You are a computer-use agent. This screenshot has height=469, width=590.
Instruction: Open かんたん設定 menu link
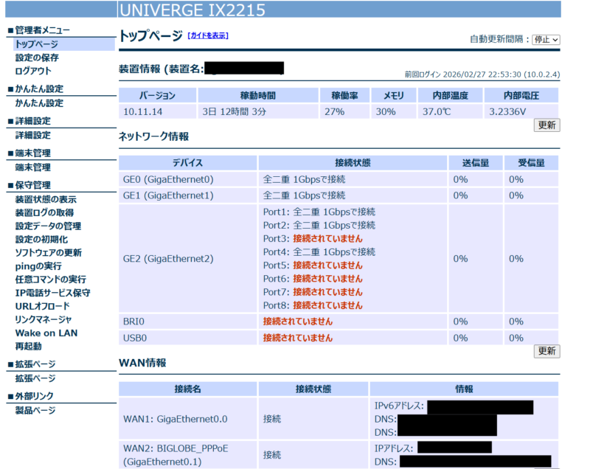click(39, 103)
